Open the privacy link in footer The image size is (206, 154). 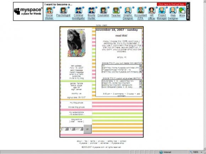point(101,141)
